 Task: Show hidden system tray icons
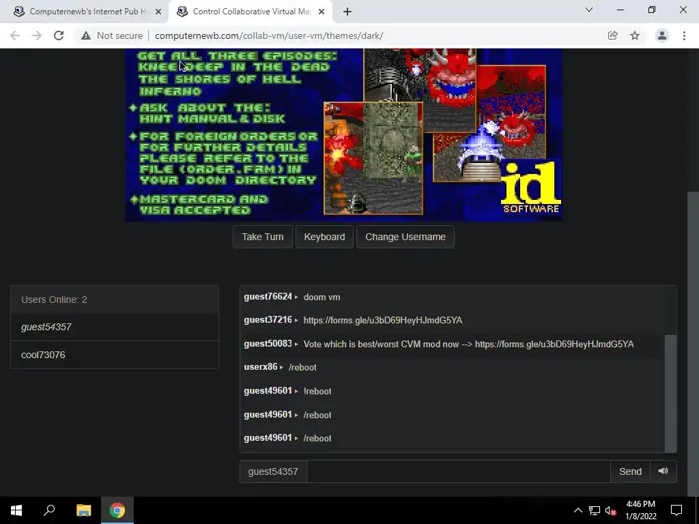point(577,510)
